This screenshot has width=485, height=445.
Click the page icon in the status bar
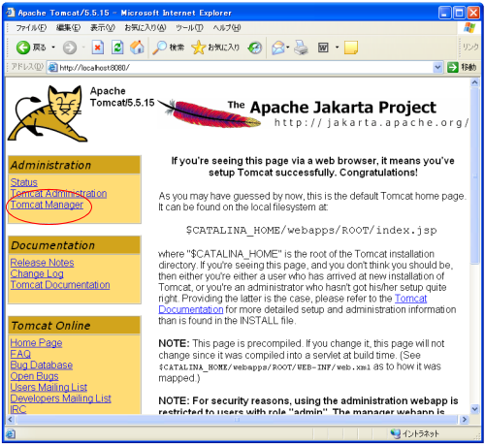click(11, 433)
